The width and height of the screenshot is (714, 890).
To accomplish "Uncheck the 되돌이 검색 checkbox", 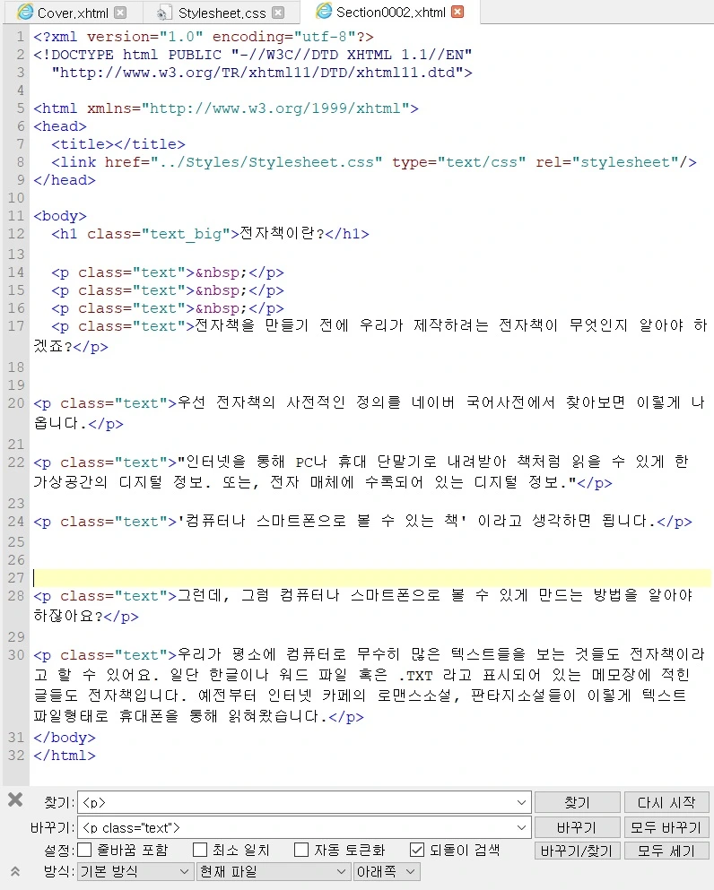I will [x=417, y=850].
